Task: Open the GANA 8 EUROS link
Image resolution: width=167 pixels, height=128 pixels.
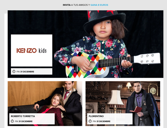Action: 99,5
